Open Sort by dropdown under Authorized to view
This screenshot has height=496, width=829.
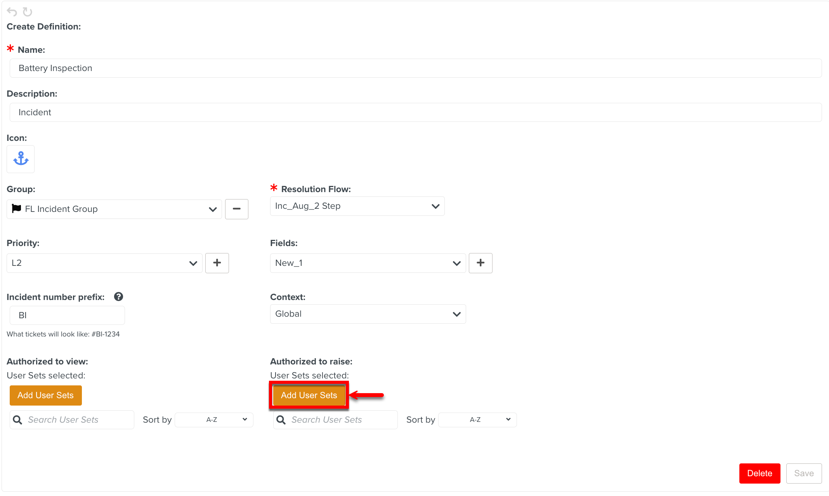pos(214,420)
